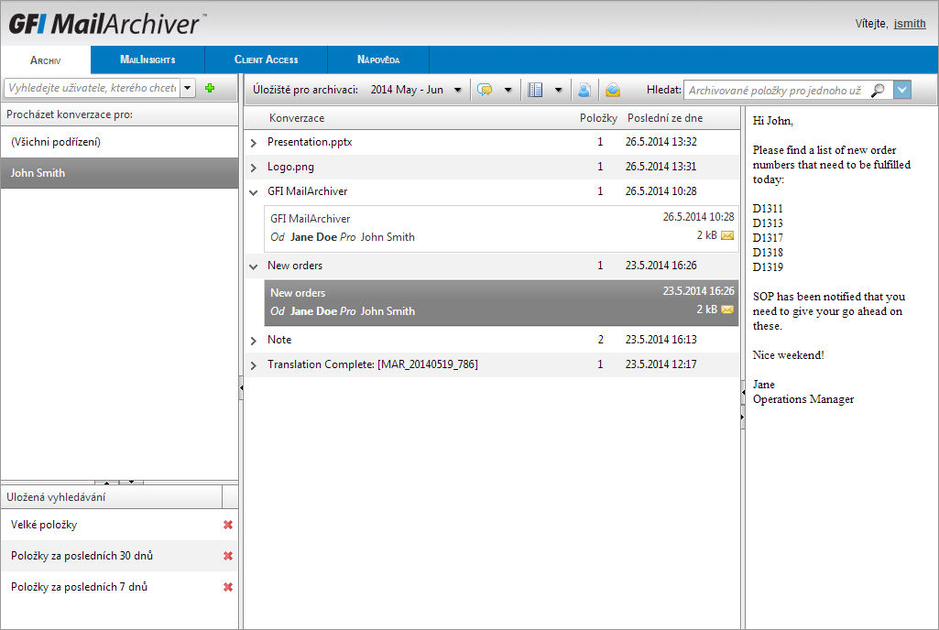Click the user icon in the toolbar
This screenshot has width=939, height=630.
point(584,90)
